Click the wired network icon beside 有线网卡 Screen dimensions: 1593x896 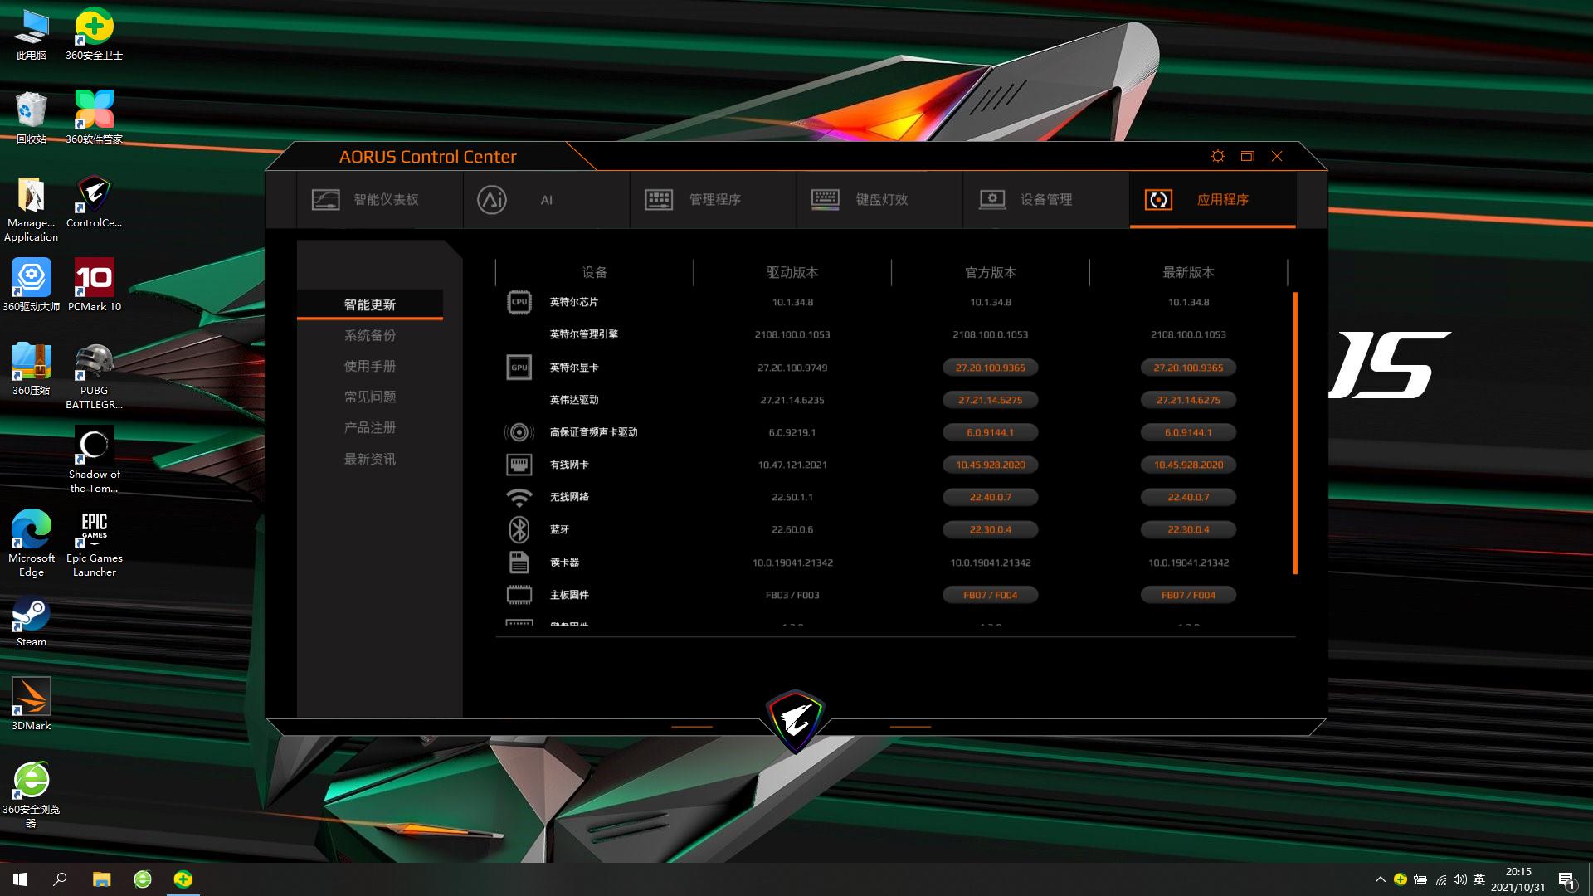pyautogui.click(x=519, y=465)
